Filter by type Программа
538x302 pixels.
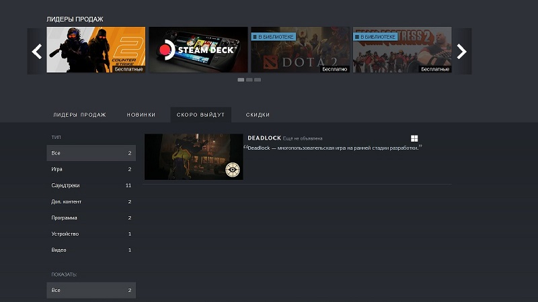click(x=91, y=217)
